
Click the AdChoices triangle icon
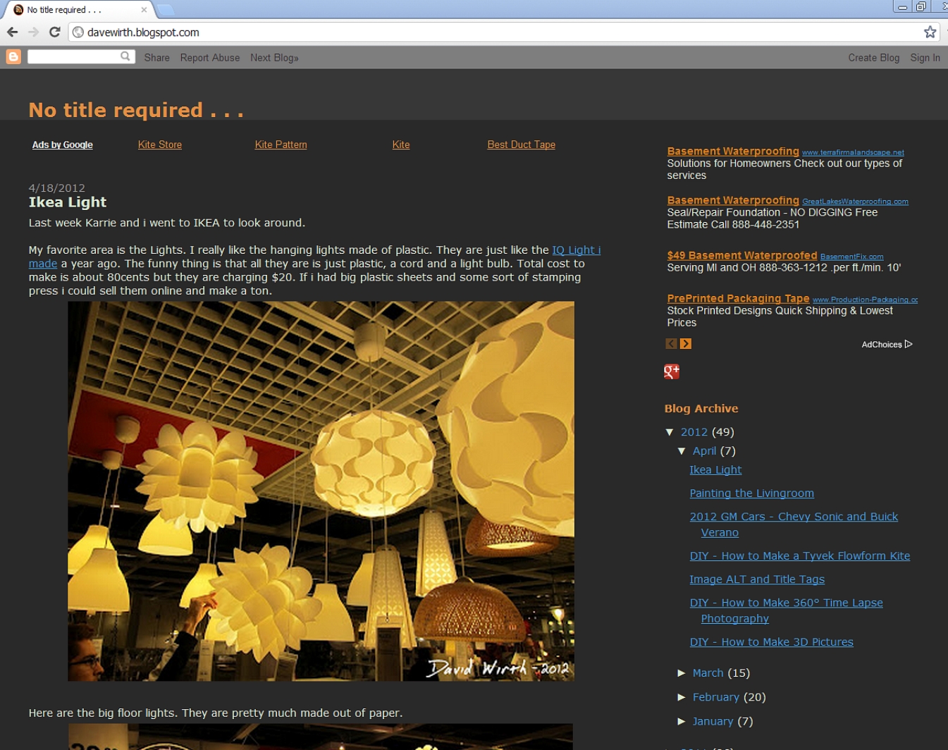click(x=909, y=344)
